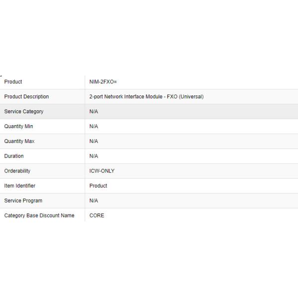Select the Duration N/A value

click(x=94, y=156)
